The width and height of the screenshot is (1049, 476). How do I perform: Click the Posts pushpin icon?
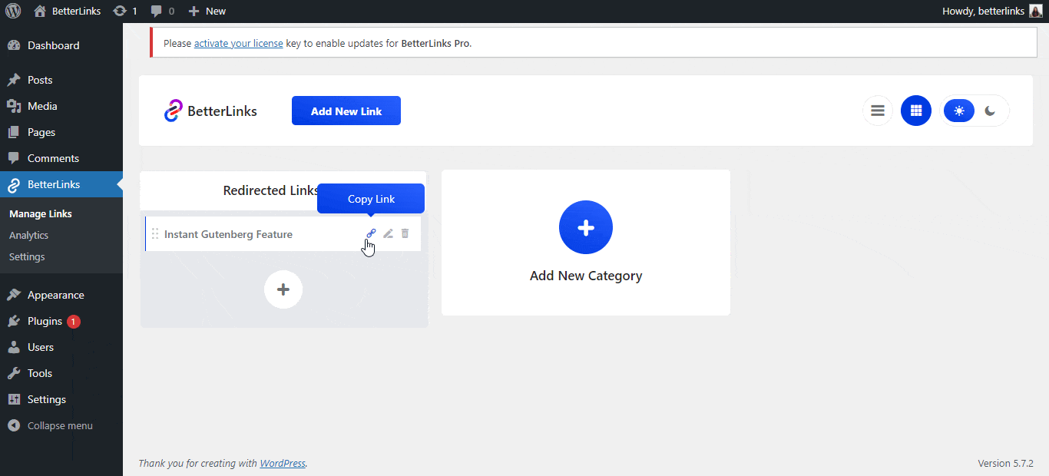[14, 80]
